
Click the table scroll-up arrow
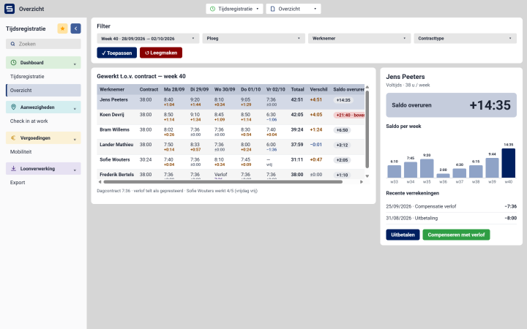(x=367, y=87)
